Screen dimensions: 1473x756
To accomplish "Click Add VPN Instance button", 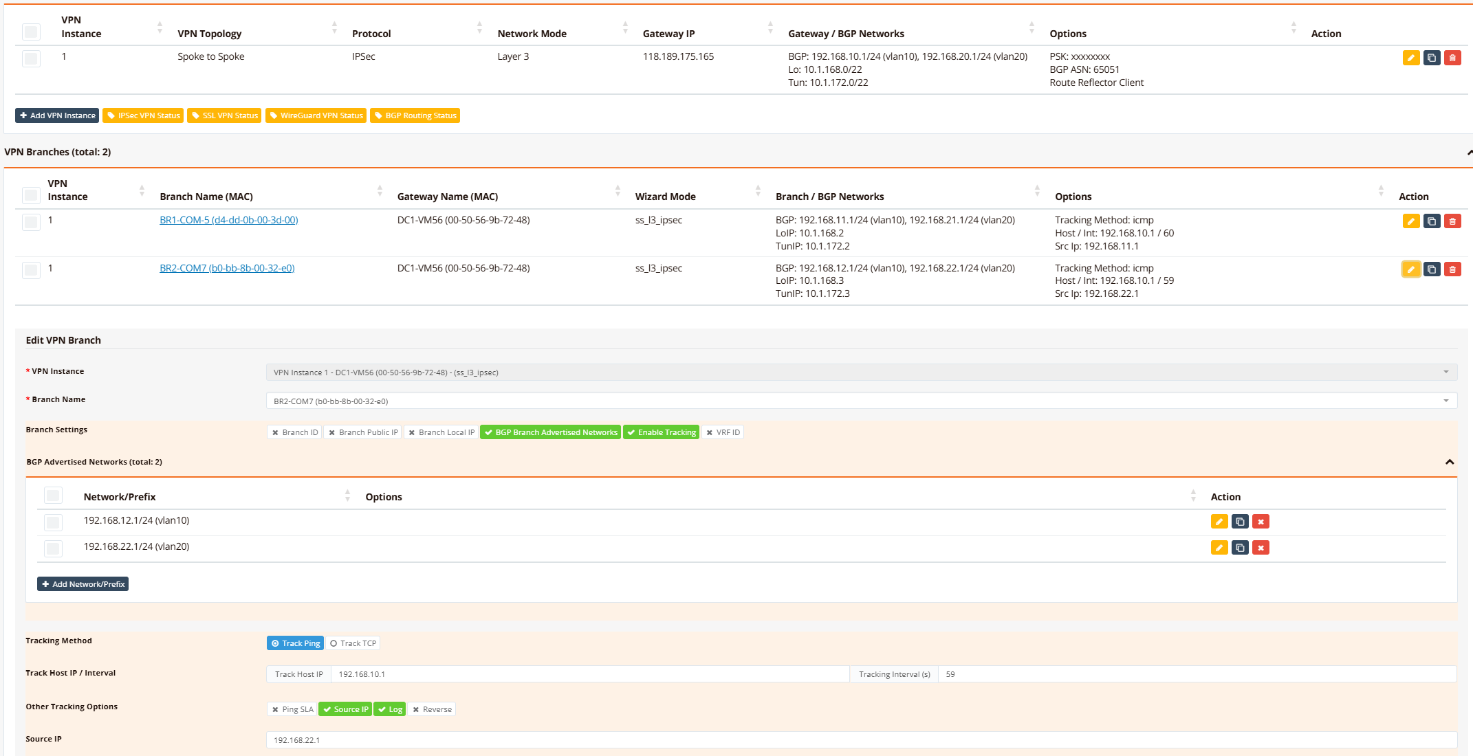I will [57, 115].
